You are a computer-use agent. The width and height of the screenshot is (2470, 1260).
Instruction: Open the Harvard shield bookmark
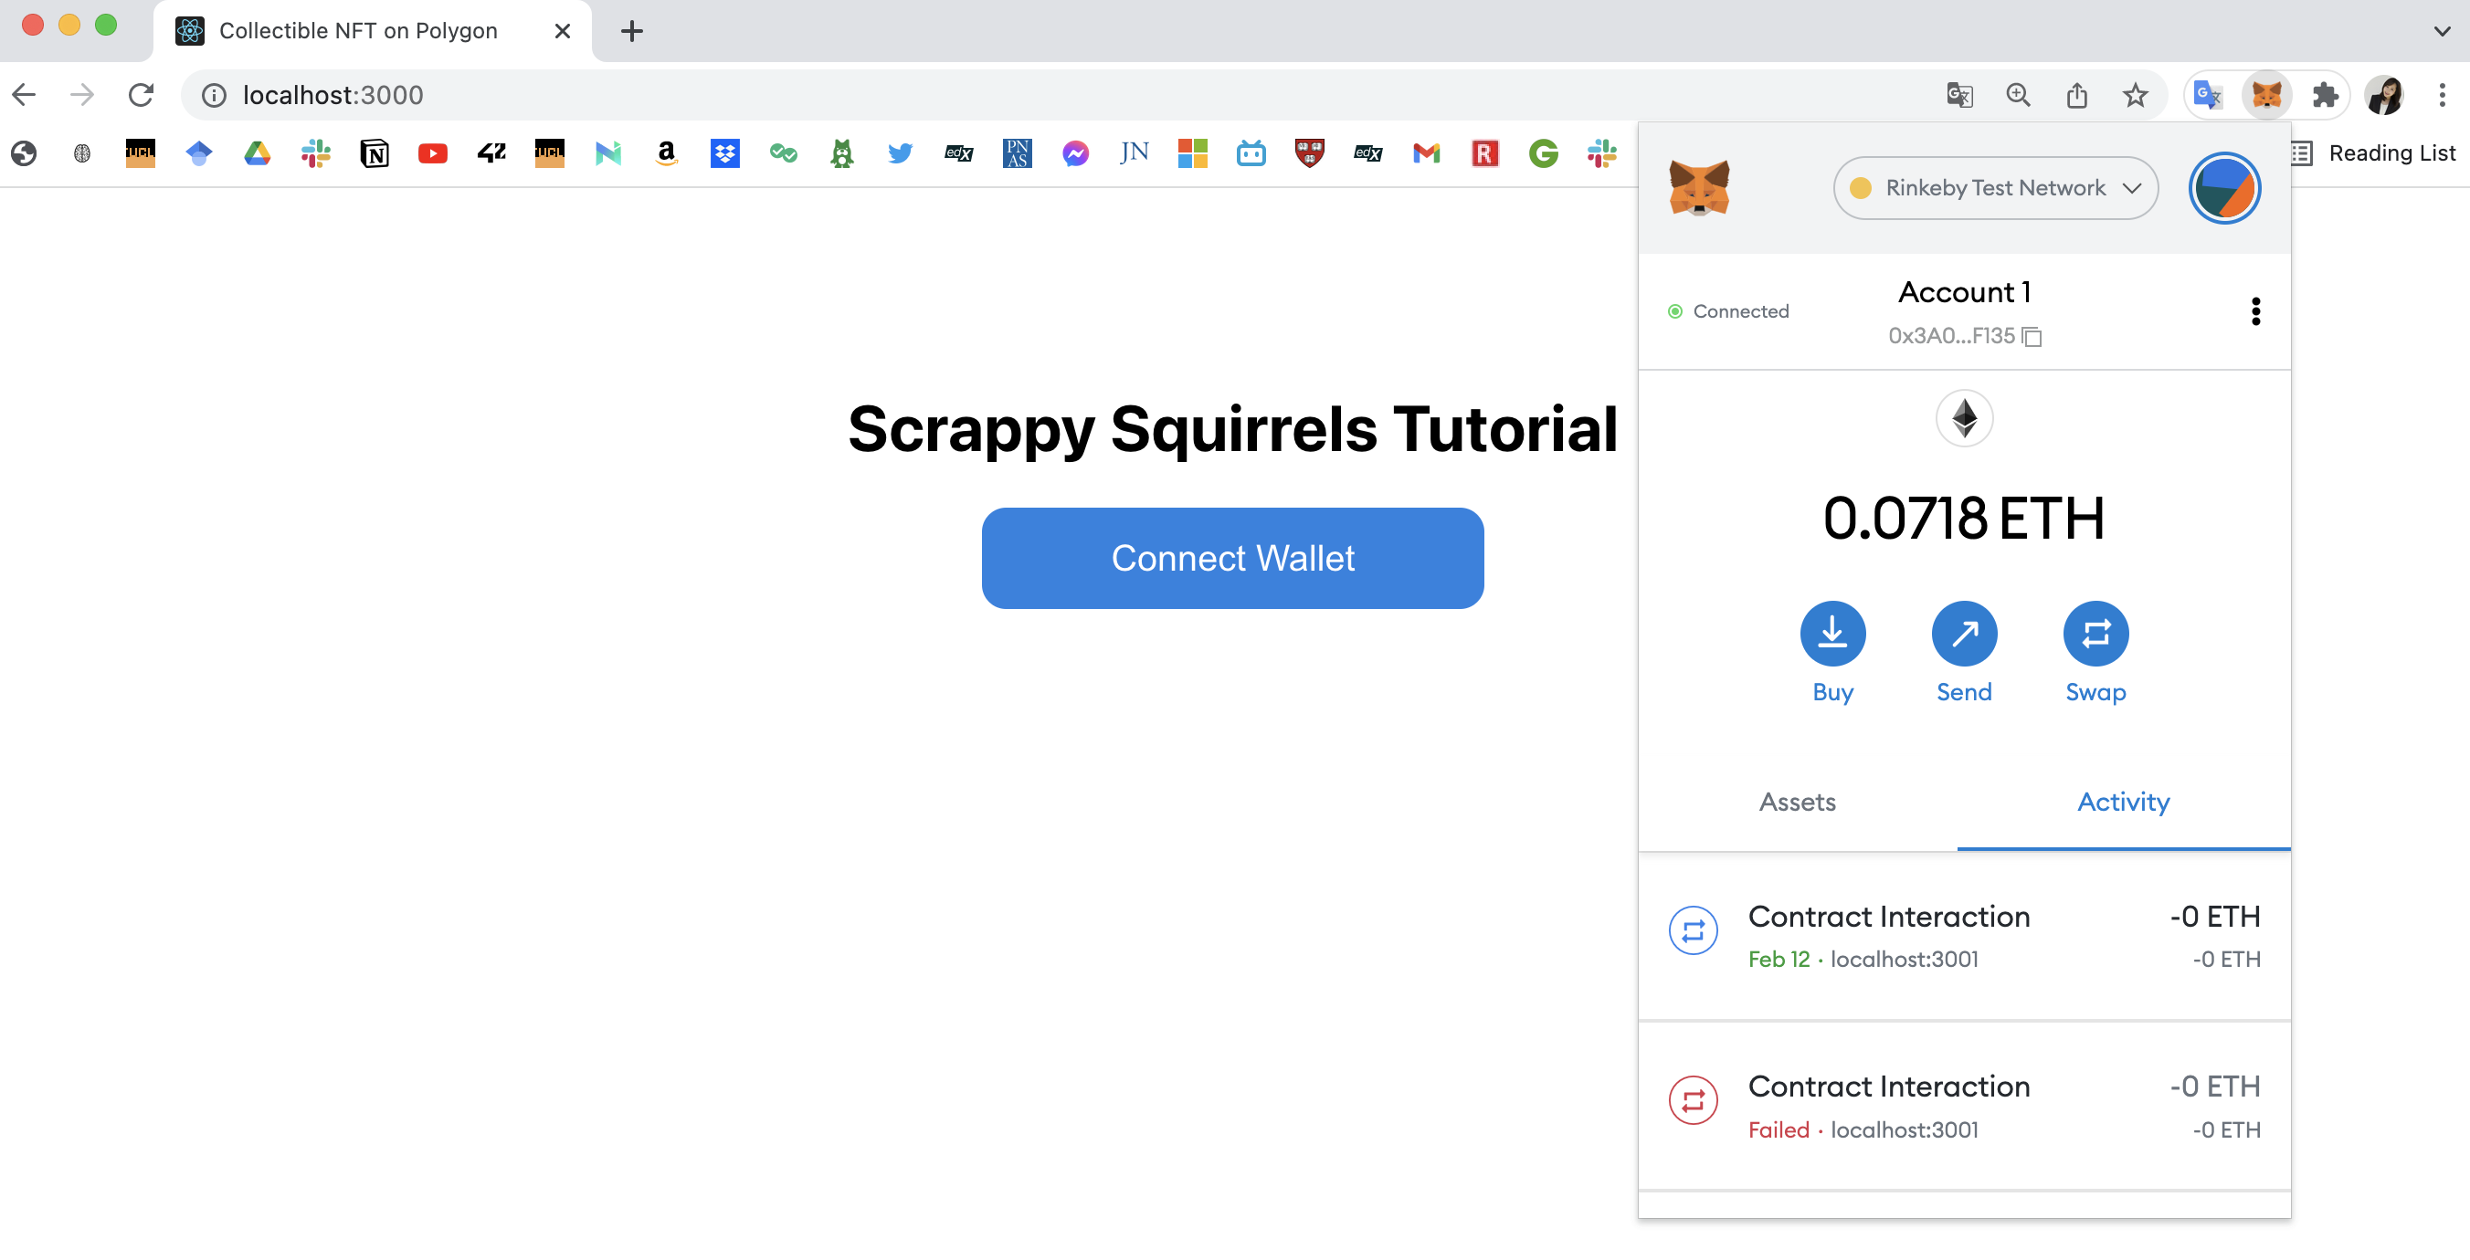[1309, 153]
